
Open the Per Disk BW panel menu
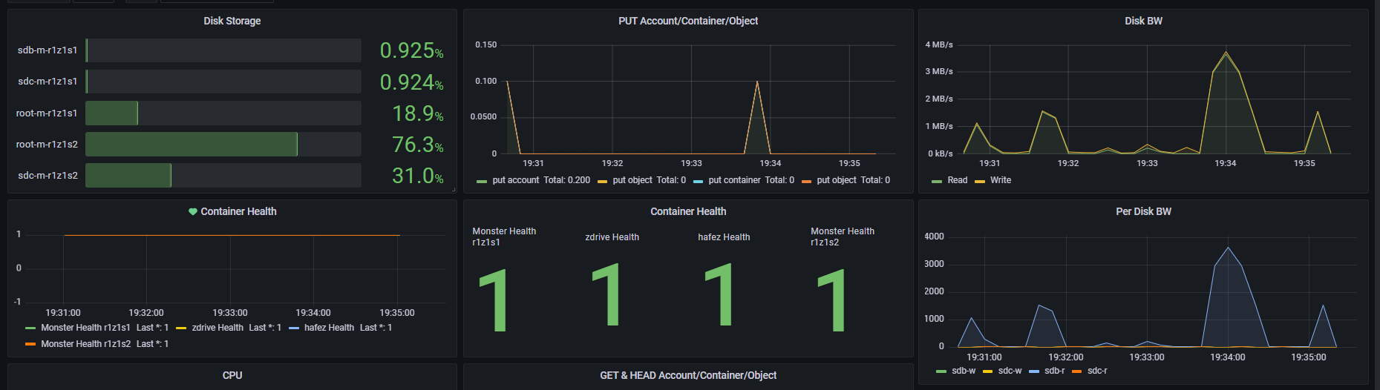1143,211
